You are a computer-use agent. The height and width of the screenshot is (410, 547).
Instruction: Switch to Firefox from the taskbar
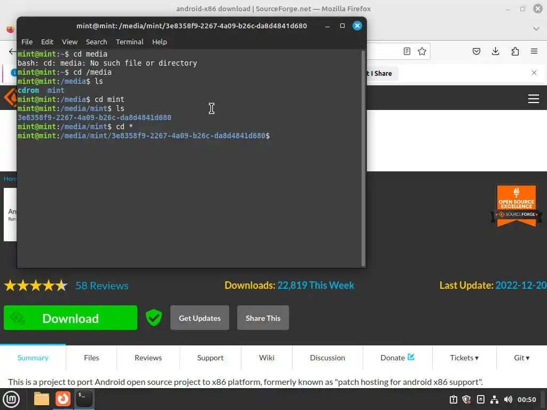63,399
